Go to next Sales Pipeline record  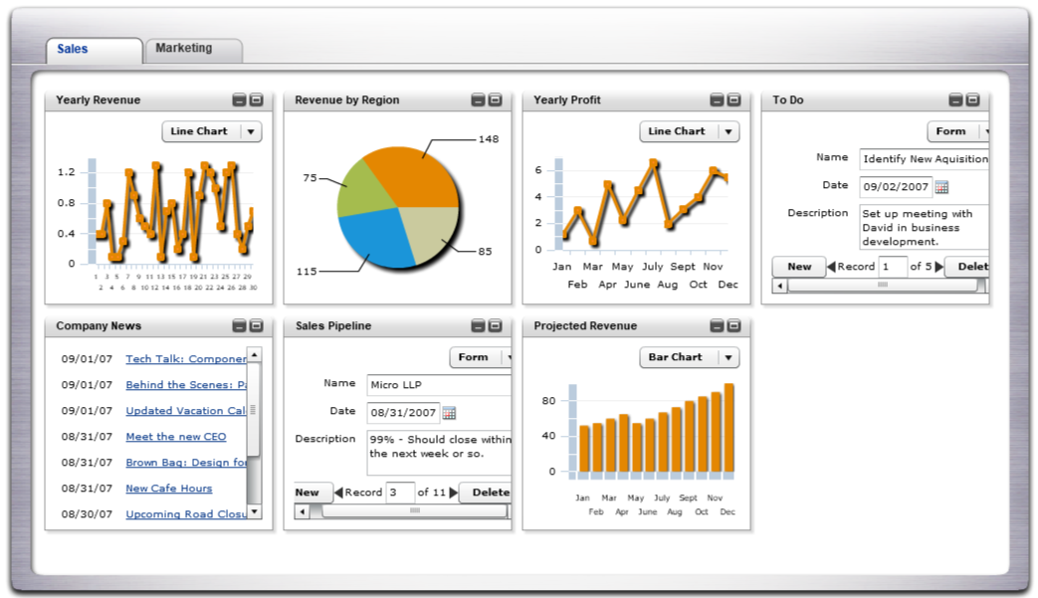coord(454,493)
